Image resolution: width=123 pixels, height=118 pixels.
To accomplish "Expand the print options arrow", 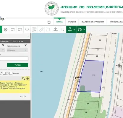I will (x=84, y=29).
